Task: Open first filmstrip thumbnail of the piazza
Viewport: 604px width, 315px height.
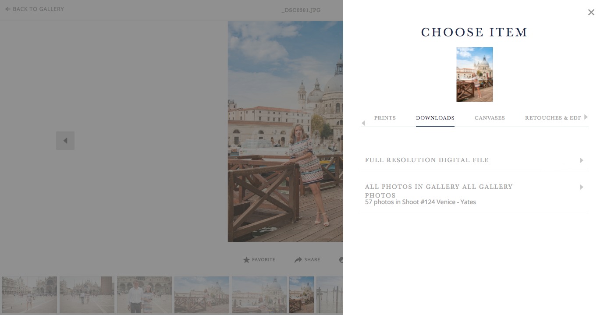Action: pyautogui.click(x=29, y=295)
